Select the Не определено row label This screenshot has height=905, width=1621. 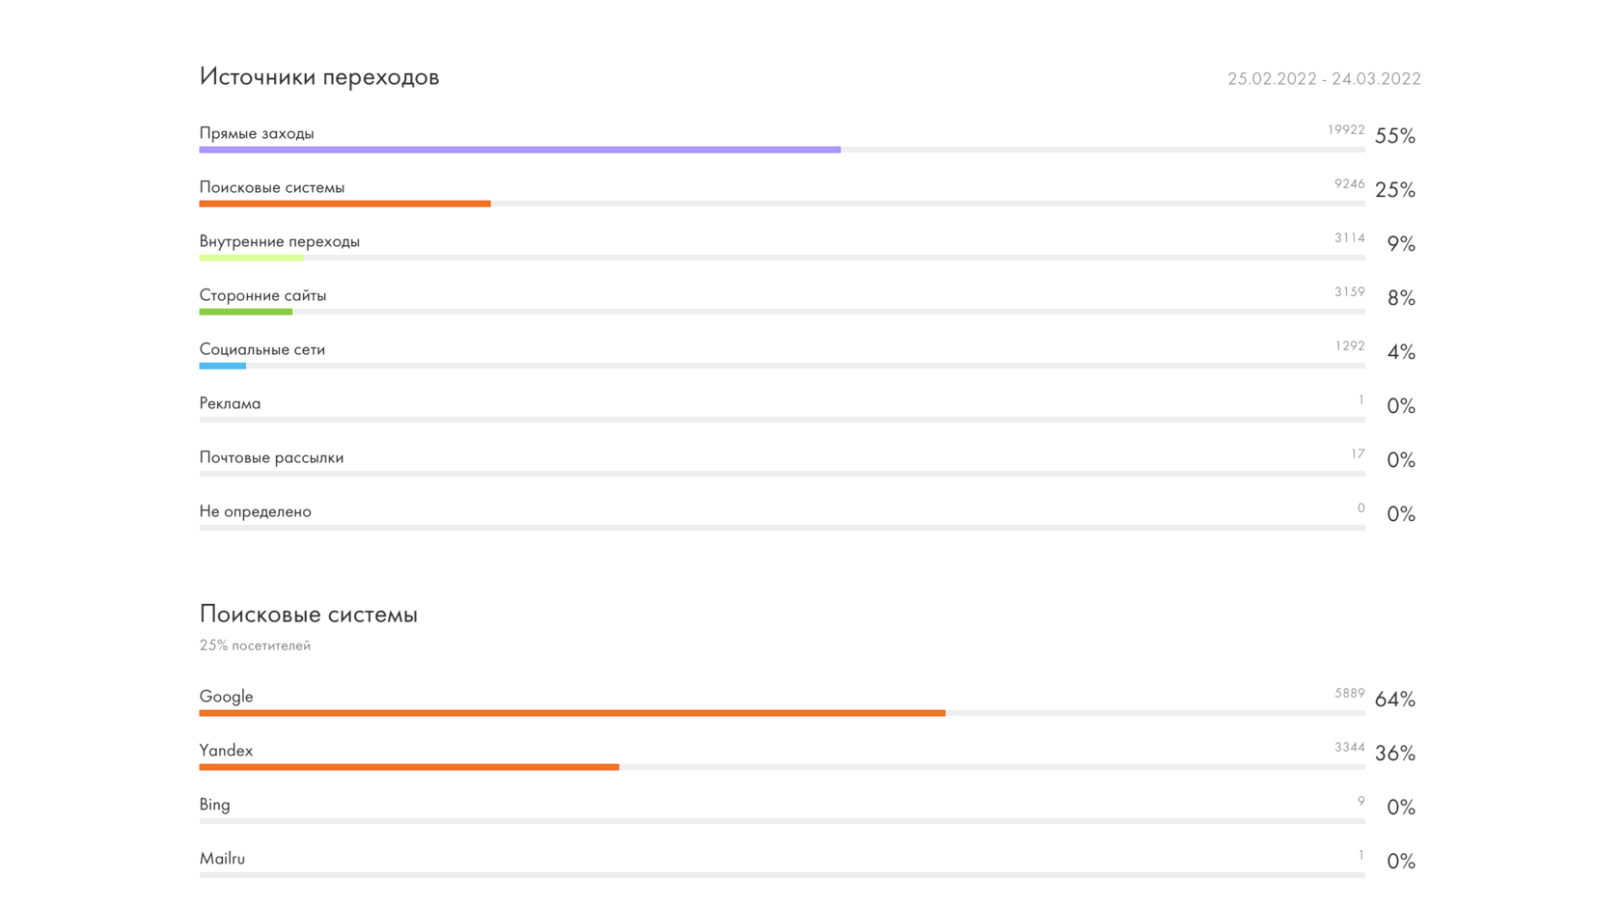click(256, 511)
